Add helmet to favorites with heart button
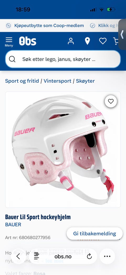The height and width of the screenshot is (275, 126). coord(111,101)
